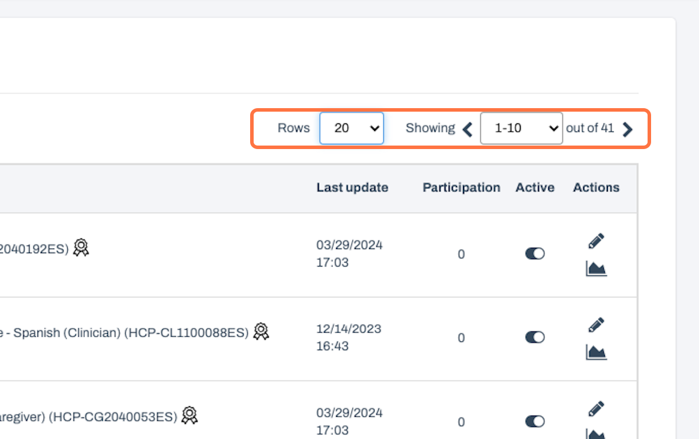
Task: Click the award badge beside HCP-CL1100088ES
Action: (261, 331)
